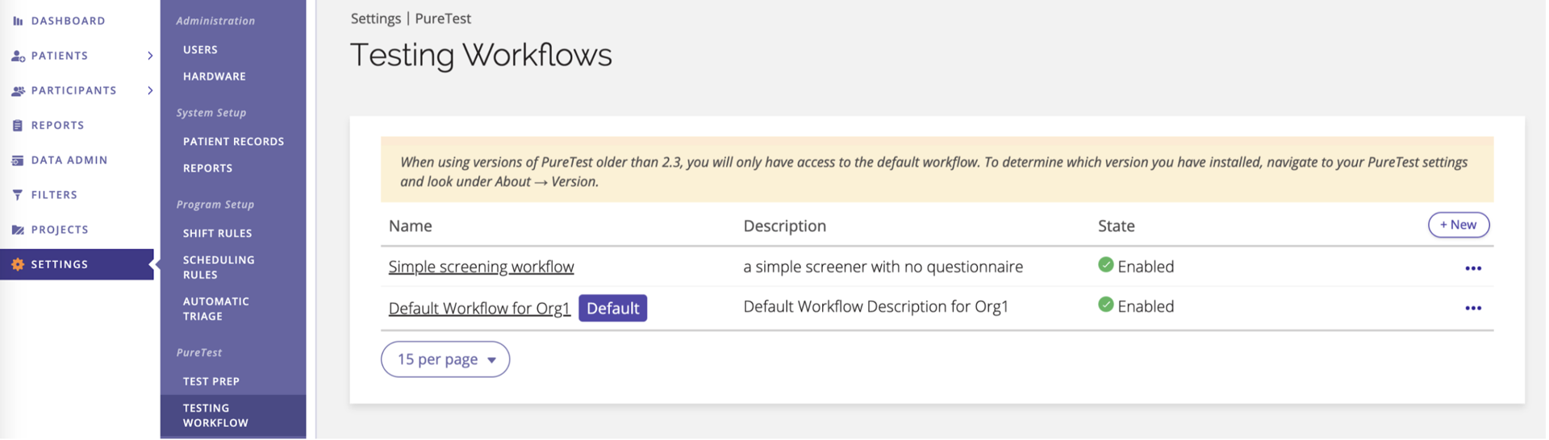Image resolution: width=1549 pixels, height=440 pixels.
Task: Click the + New workflow button
Action: [x=1459, y=225]
